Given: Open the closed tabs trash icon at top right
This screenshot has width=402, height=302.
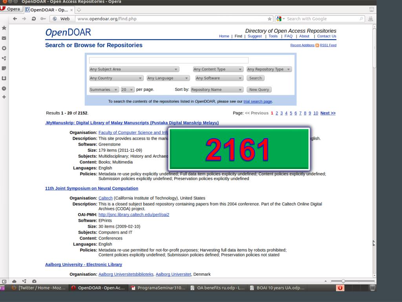Looking at the screenshot, I should click(371, 9).
